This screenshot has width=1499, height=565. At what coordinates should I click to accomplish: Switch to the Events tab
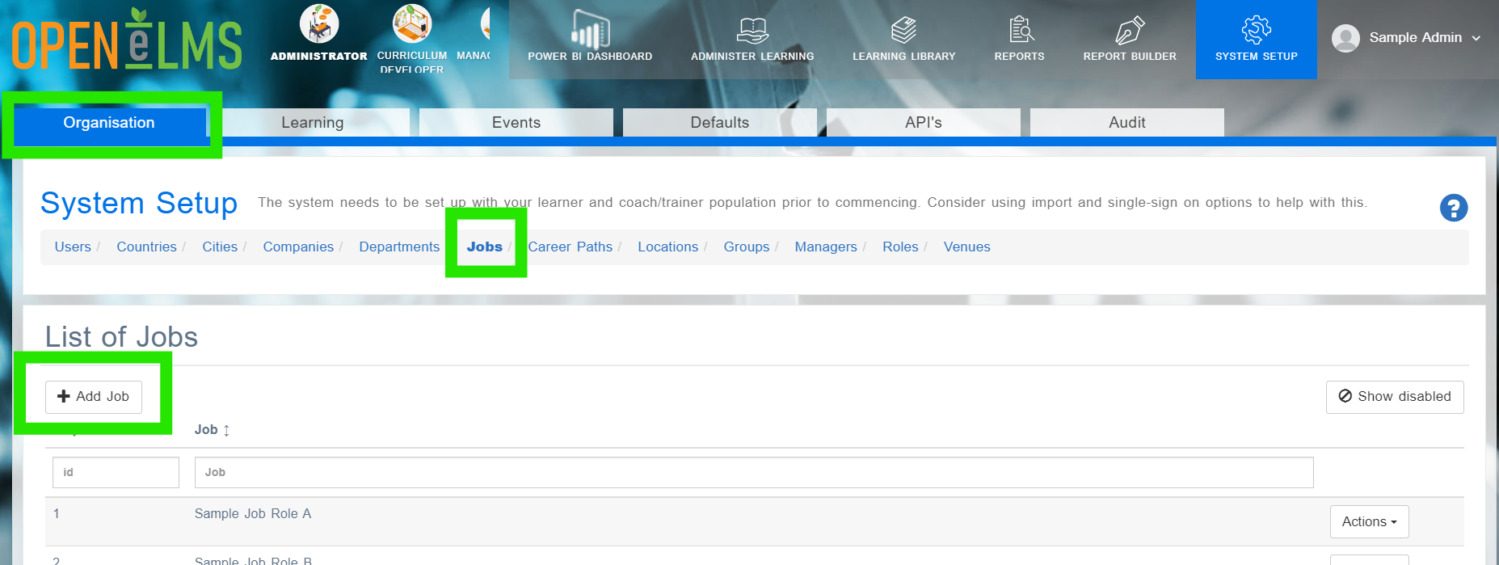coord(516,123)
